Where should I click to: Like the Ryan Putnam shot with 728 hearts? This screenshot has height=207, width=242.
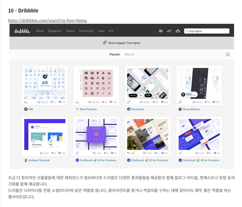111,102
